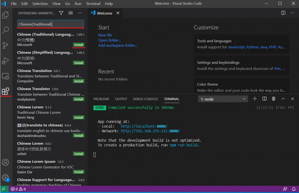Close the terminal panel

tap(292, 99)
